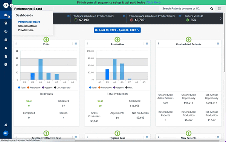Click the green up arrow above Hygiene Case
226x142 pixels.
[117, 133]
